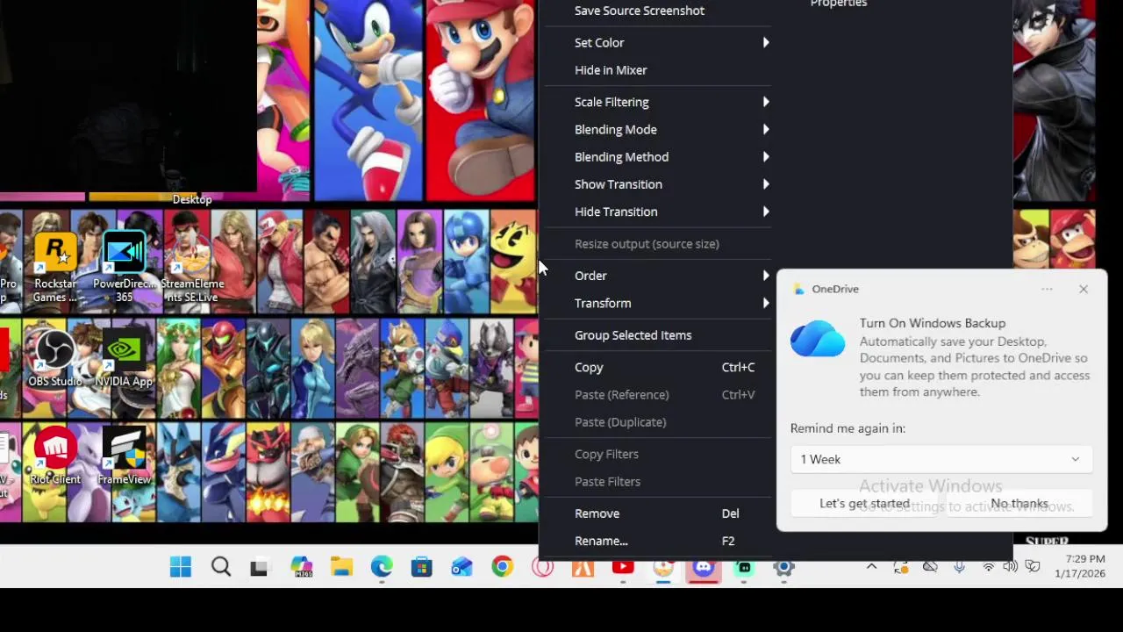The image size is (1123, 632).
Task: Open the taskbar clock showing 7:29 PM
Action: [x=1081, y=566]
